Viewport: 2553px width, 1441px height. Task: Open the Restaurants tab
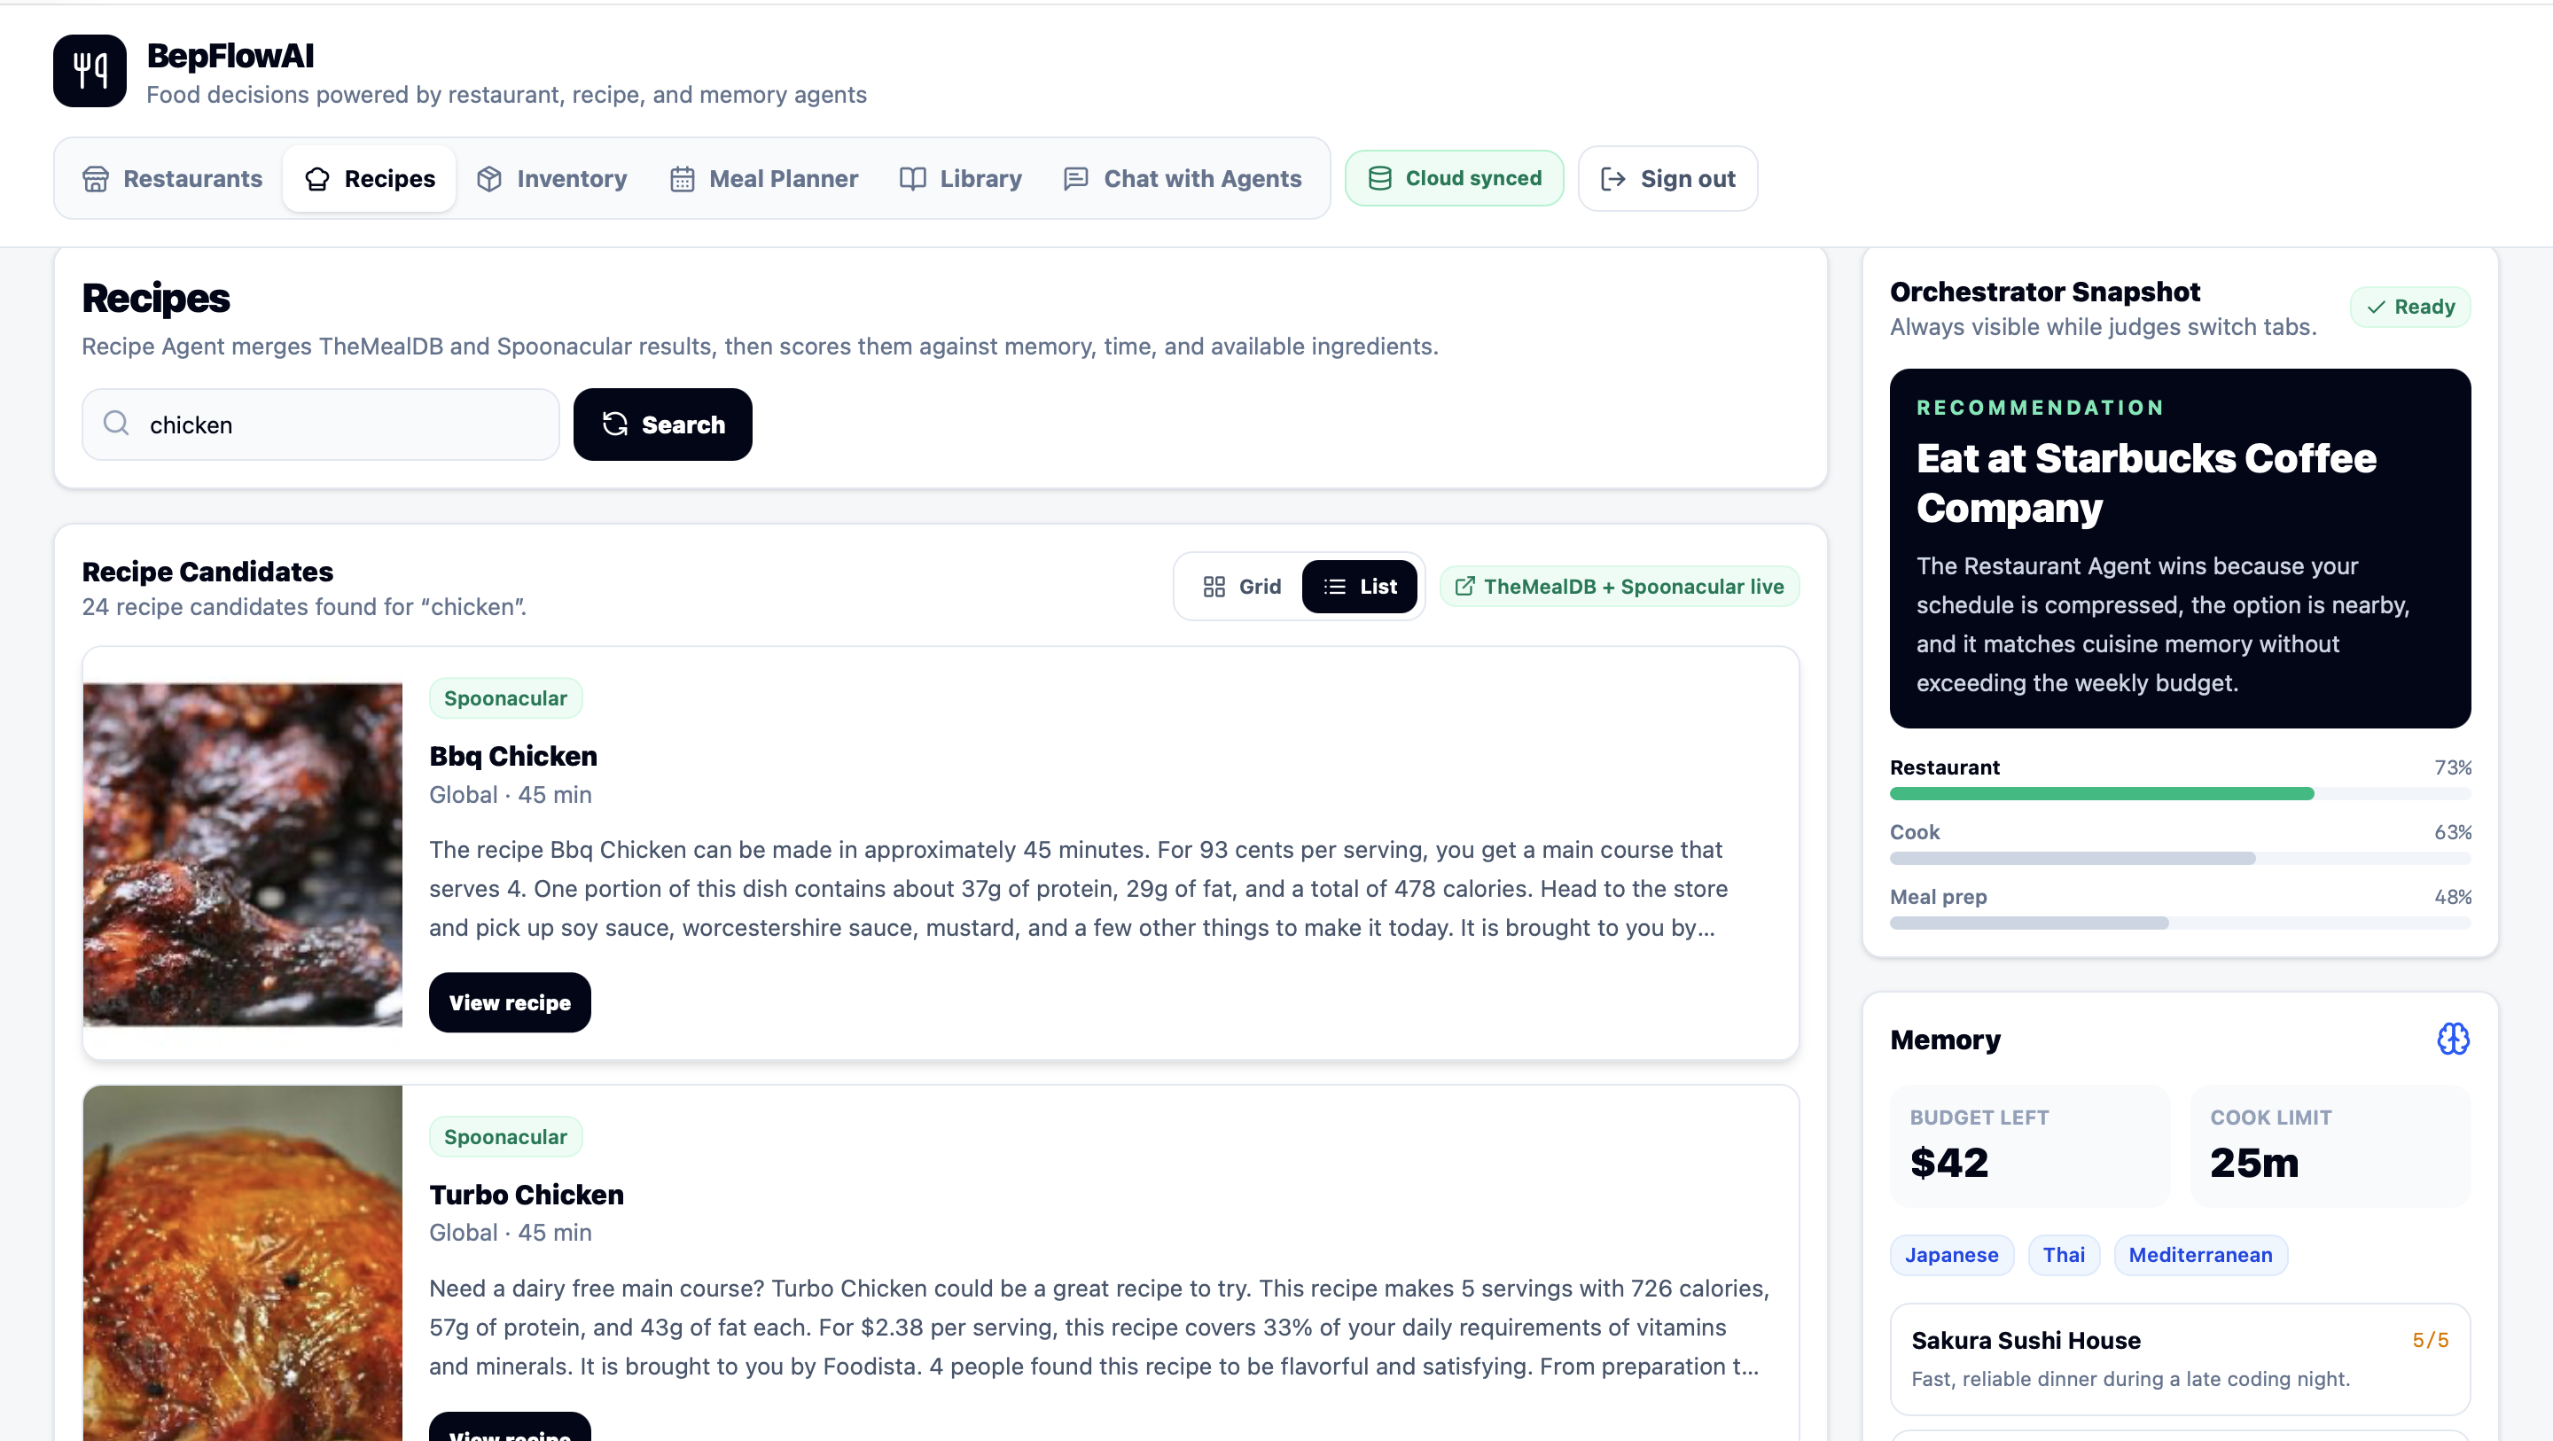pyautogui.click(x=171, y=178)
